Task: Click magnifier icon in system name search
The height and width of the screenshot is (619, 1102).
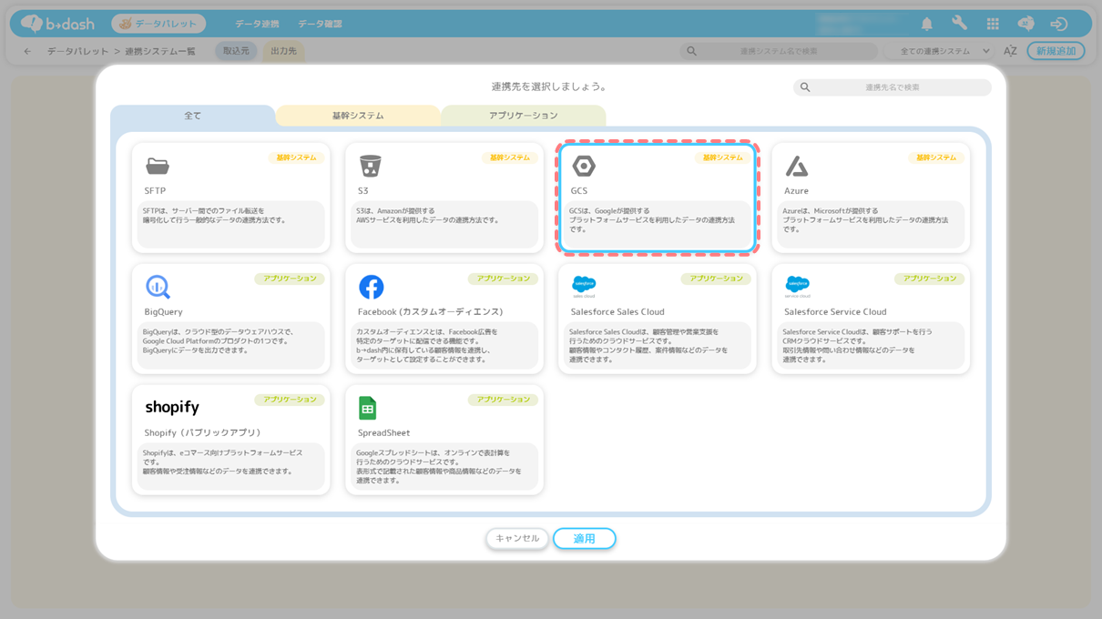Action: pyautogui.click(x=692, y=51)
